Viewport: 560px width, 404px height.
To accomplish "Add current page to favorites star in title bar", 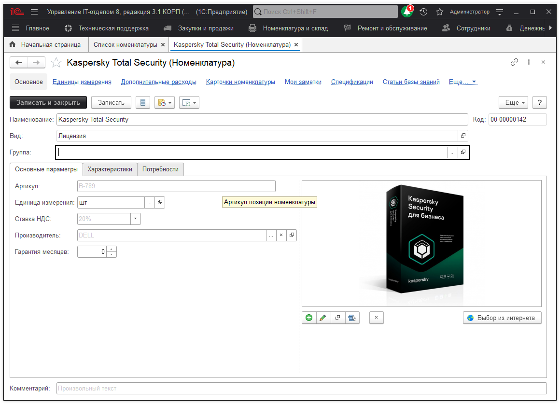I will click(x=439, y=12).
